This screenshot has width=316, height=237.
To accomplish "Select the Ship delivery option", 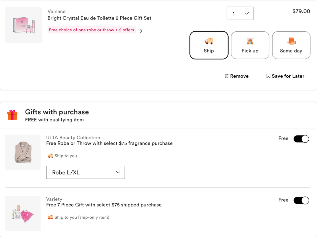I will pyautogui.click(x=209, y=45).
